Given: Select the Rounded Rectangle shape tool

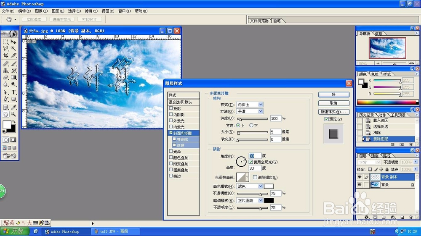Looking at the screenshot, I should 13,99.
